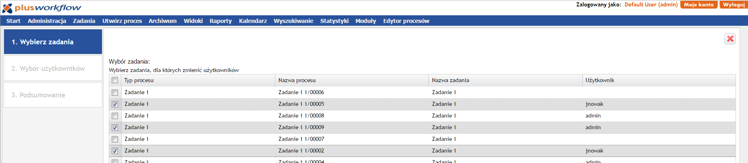The width and height of the screenshot is (748, 163).
Task: Click the Wybór zadania heading text
Action: 129,62
